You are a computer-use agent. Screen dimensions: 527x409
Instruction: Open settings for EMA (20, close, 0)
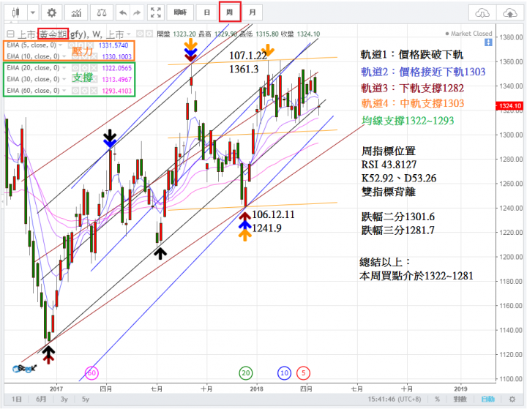click(x=84, y=68)
